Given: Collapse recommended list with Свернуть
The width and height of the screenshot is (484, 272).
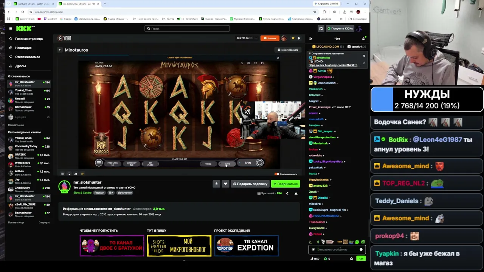Looking at the screenshot, I should pyautogui.click(x=44, y=223).
